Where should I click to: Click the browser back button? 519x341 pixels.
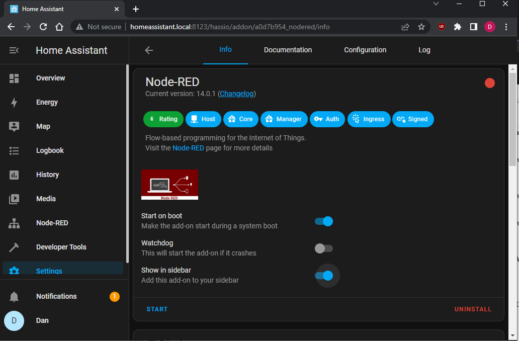click(11, 27)
